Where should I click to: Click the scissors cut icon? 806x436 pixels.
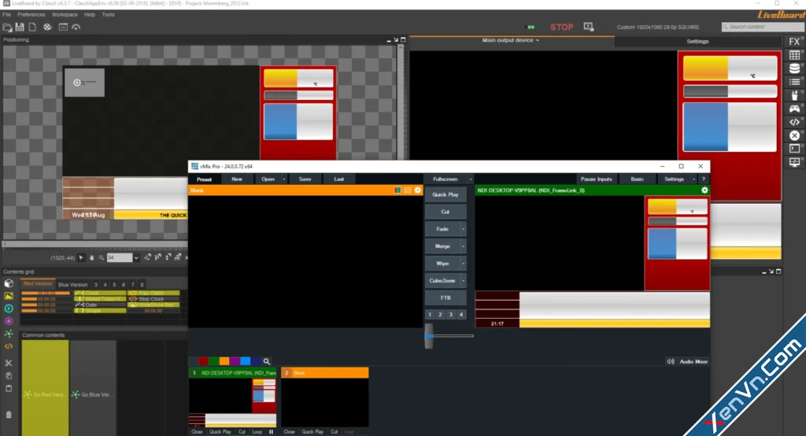coord(9,363)
